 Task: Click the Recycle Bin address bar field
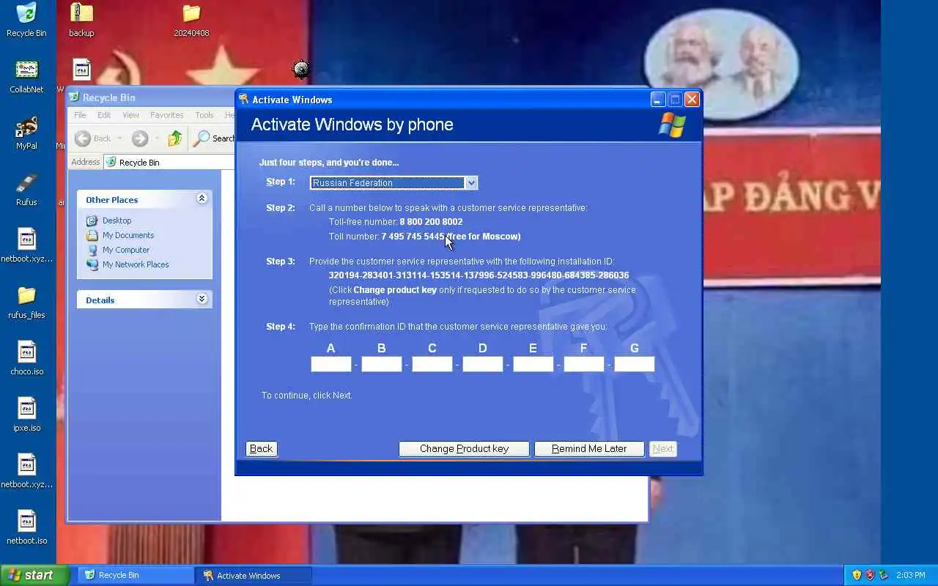coord(169,162)
